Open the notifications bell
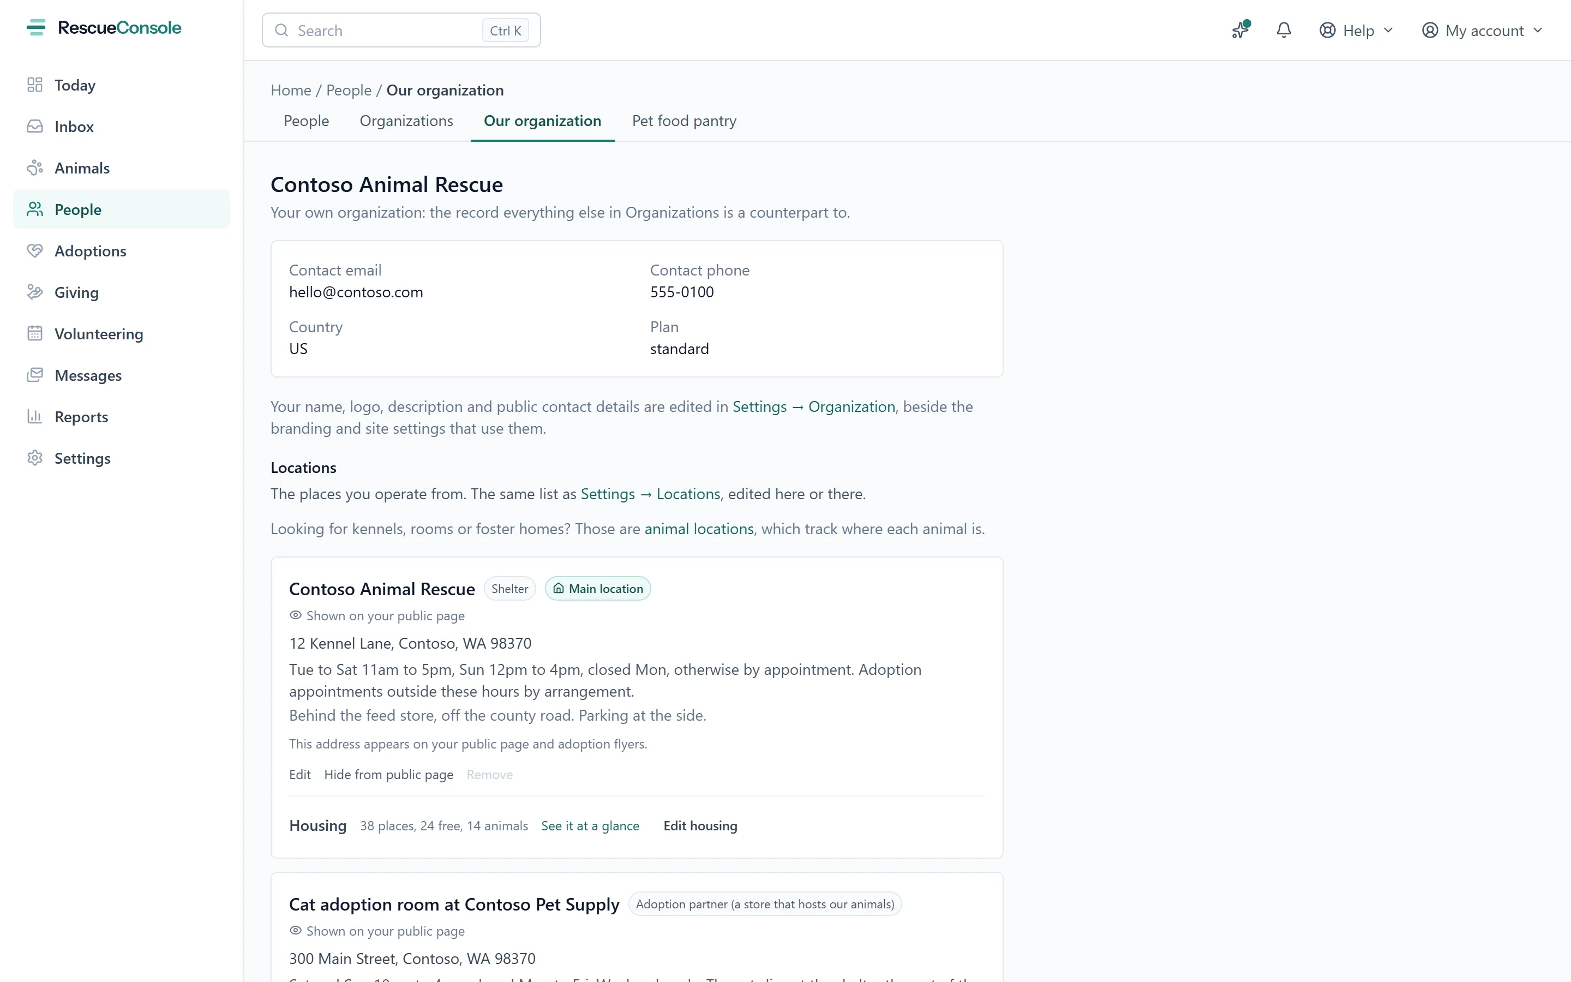 pyautogui.click(x=1284, y=30)
